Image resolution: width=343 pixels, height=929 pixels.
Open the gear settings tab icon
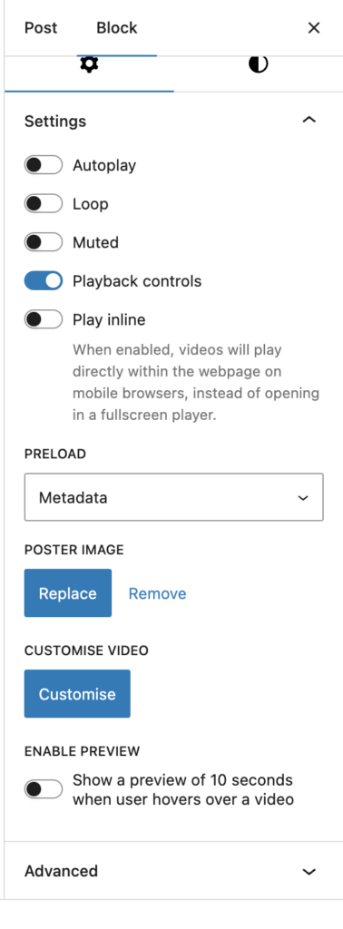(x=89, y=64)
